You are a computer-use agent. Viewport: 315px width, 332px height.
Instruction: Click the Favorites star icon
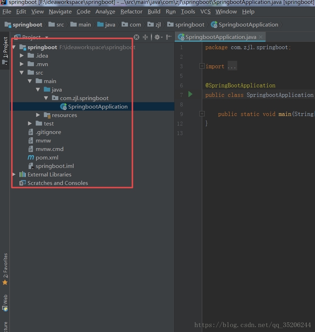pos(5,283)
